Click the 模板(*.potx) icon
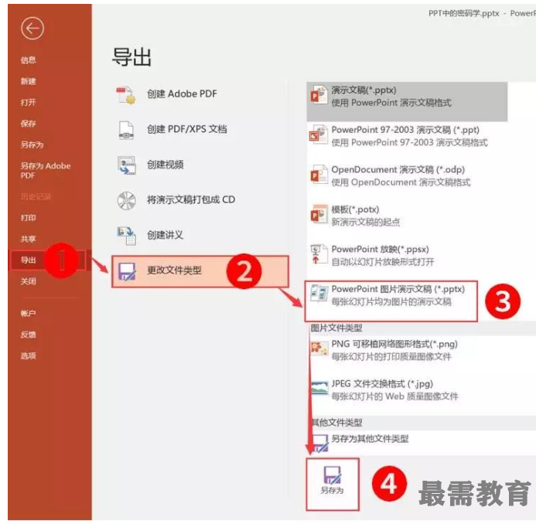This screenshot has width=536, height=524. (319, 214)
